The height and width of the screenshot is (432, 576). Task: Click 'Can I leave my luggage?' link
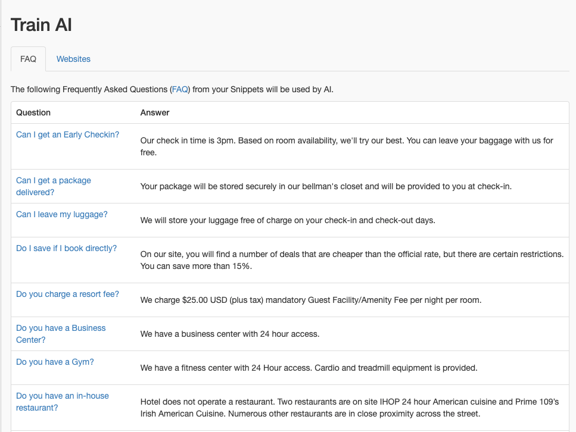pos(61,214)
